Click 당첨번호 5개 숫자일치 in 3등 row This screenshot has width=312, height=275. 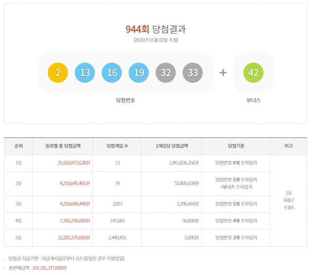(236, 204)
